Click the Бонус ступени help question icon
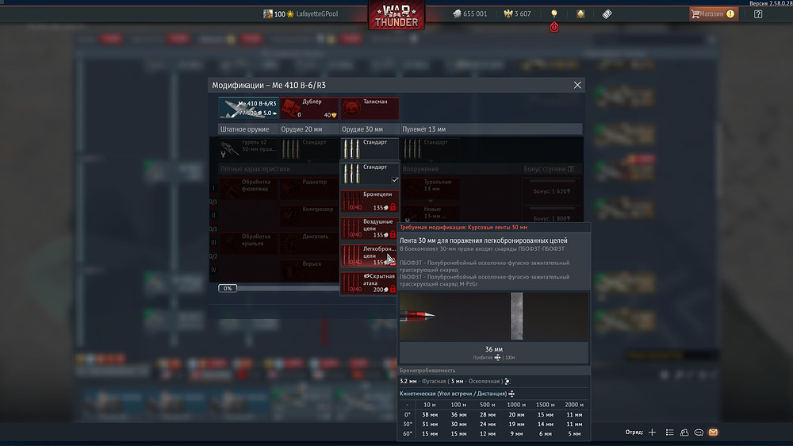Screen dimensions: 793x446 click(571, 169)
